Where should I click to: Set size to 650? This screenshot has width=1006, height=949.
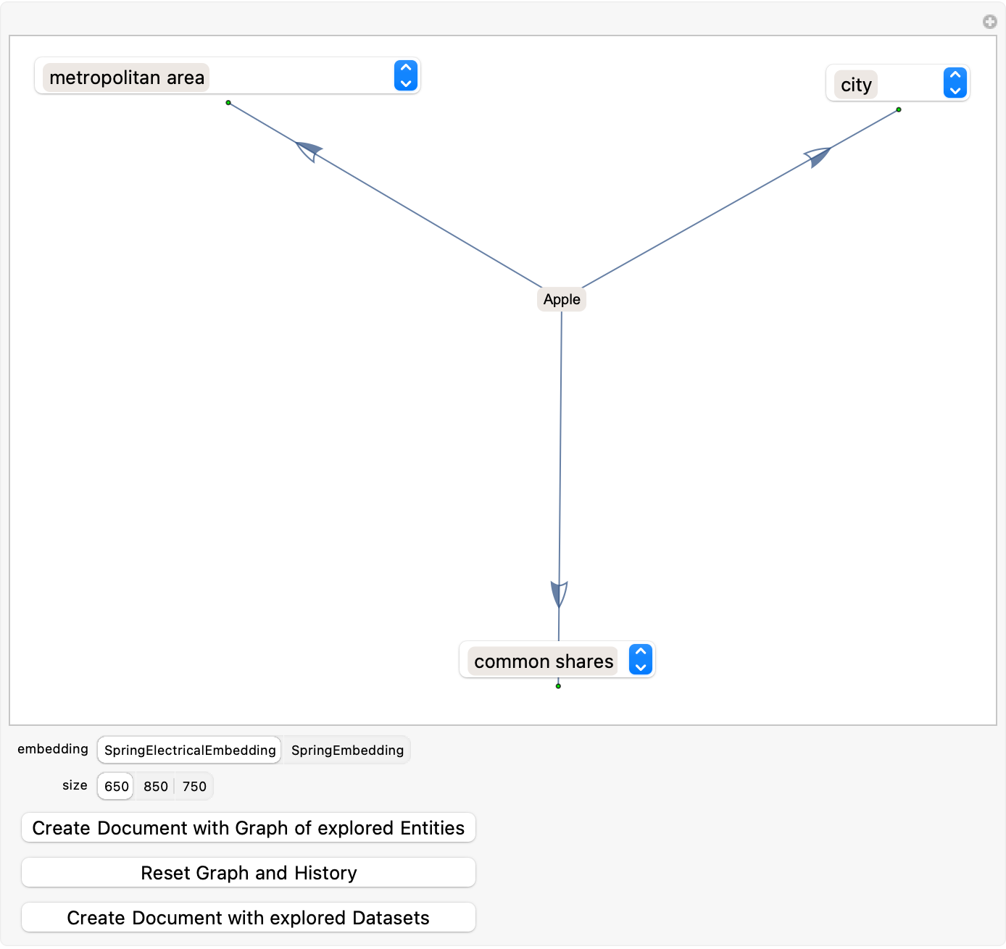116,786
